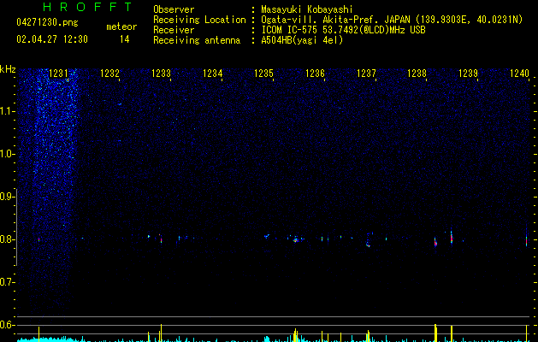Viewport: 538px width, 342px height.
Task: Select the ICOM IC-575 receiver description
Action: (x=343, y=30)
